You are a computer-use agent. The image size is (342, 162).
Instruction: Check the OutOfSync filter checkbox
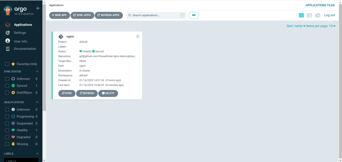pos(7,93)
